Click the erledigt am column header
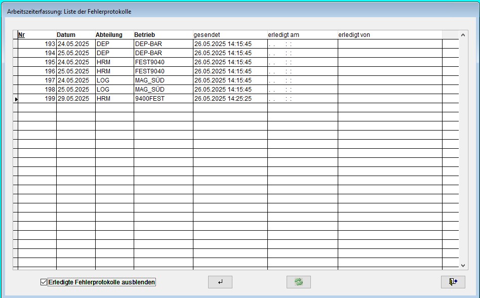 click(302, 35)
